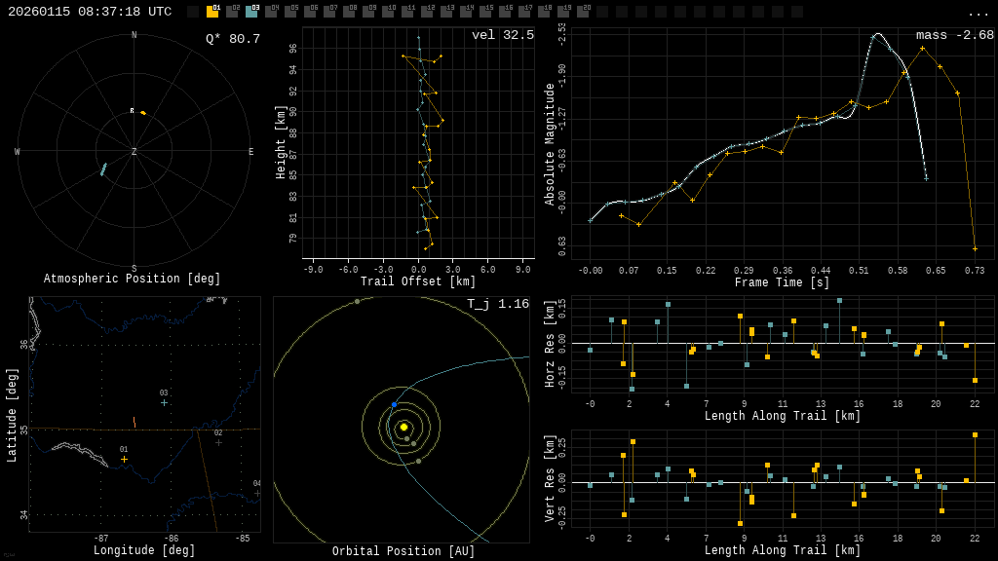Click the gray station 02 cross on map
998x561 pixels.
[x=218, y=442]
